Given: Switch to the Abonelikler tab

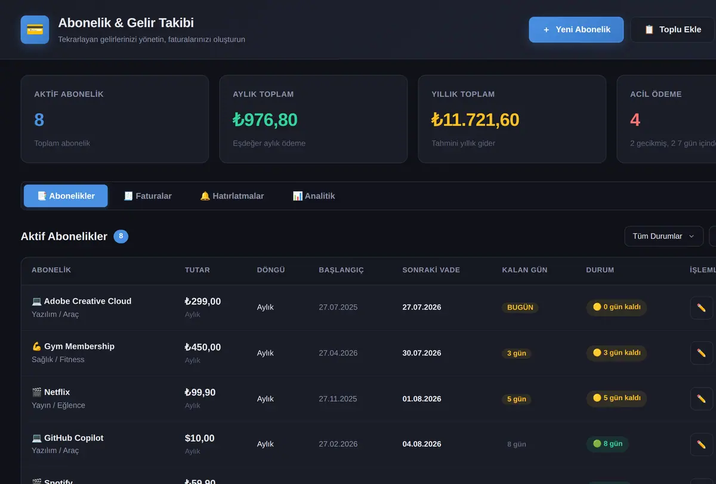Looking at the screenshot, I should click(x=66, y=196).
